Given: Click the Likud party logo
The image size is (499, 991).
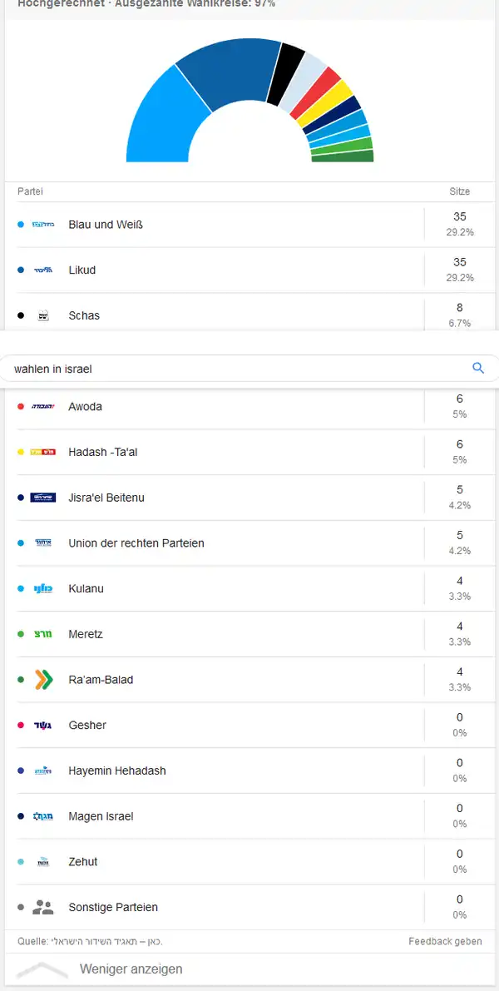Looking at the screenshot, I should [x=43, y=270].
